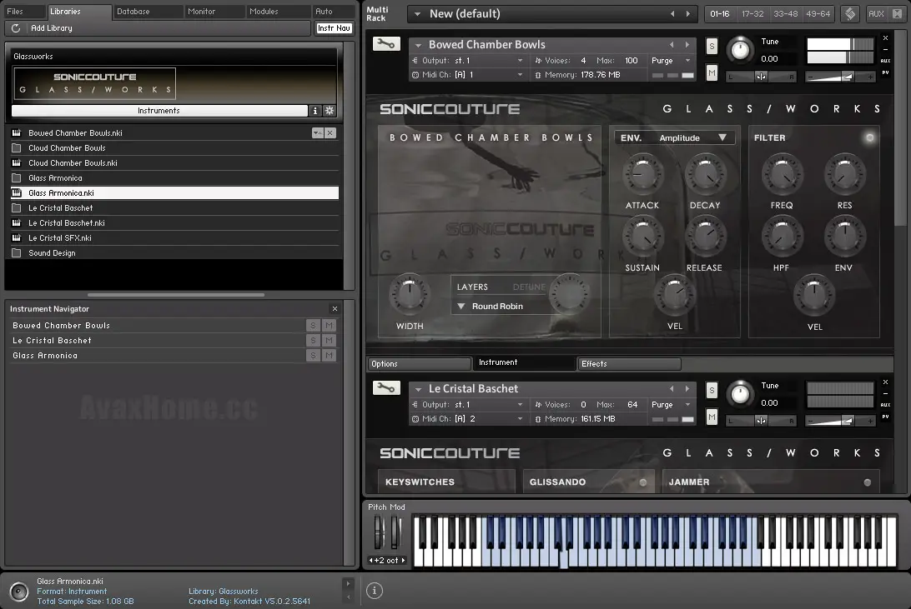Switch to the Modules tab
The image size is (911, 609).
click(x=277, y=12)
